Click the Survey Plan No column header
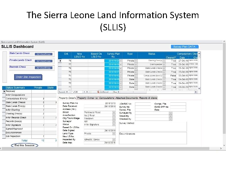 (x=113, y=55)
